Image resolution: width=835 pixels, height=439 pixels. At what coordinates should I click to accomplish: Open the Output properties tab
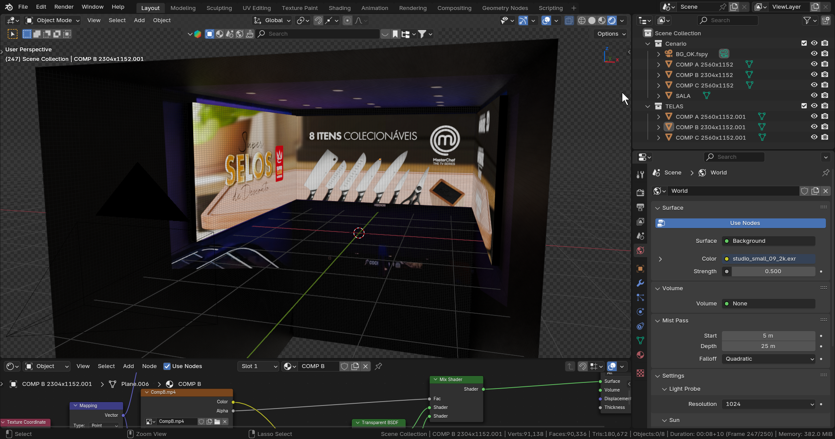(x=640, y=207)
